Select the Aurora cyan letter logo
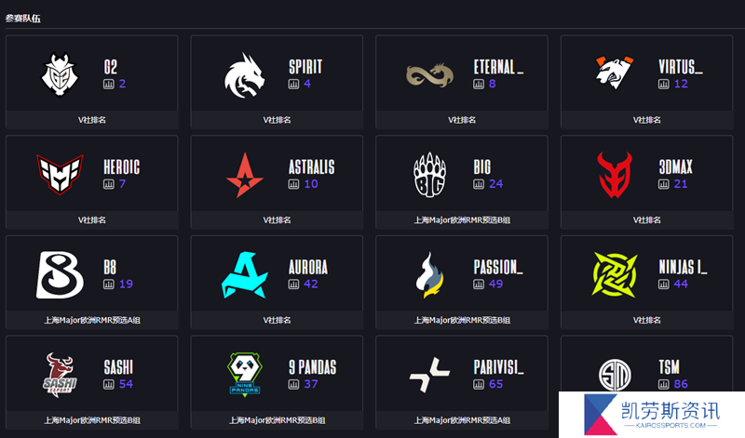The image size is (745, 438). pyautogui.click(x=245, y=274)
